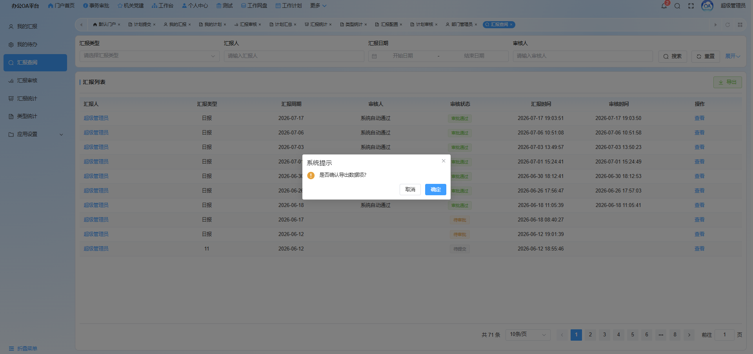Open 工作台 top menu
This screenshot has height=354, width=753.
(x=162, y=5)
